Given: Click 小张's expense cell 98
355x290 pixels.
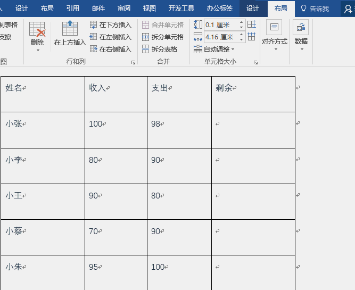Looking at the screenshot, I should [x=179, y=130].
